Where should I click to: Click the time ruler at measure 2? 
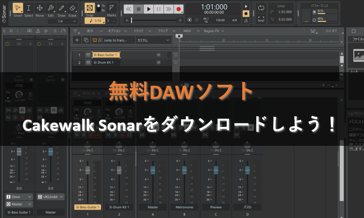(223, 40)
